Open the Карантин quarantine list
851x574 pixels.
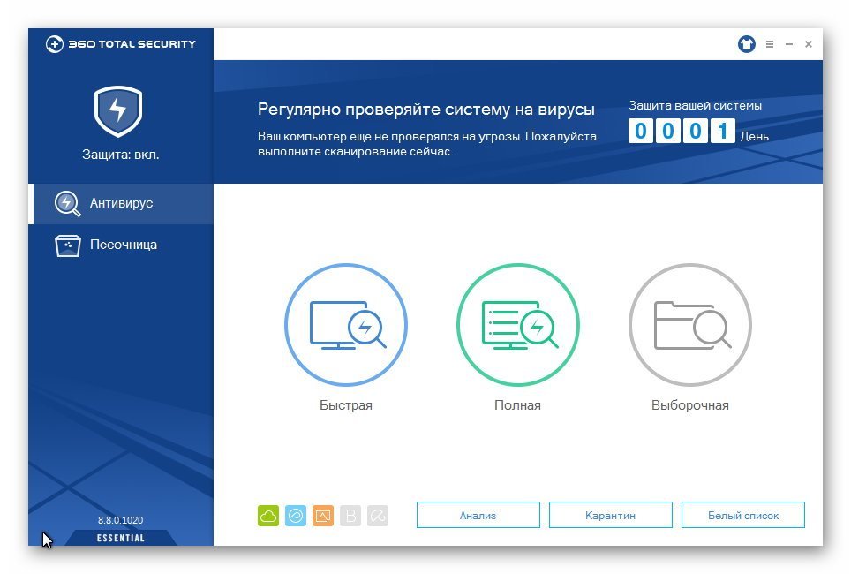point(611,515)
